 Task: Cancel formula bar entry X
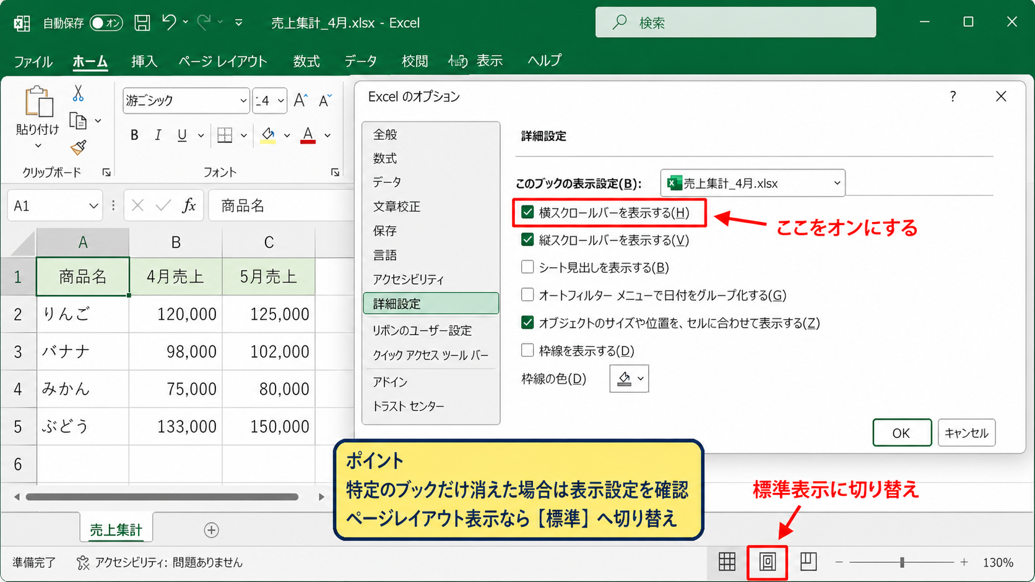137,205
